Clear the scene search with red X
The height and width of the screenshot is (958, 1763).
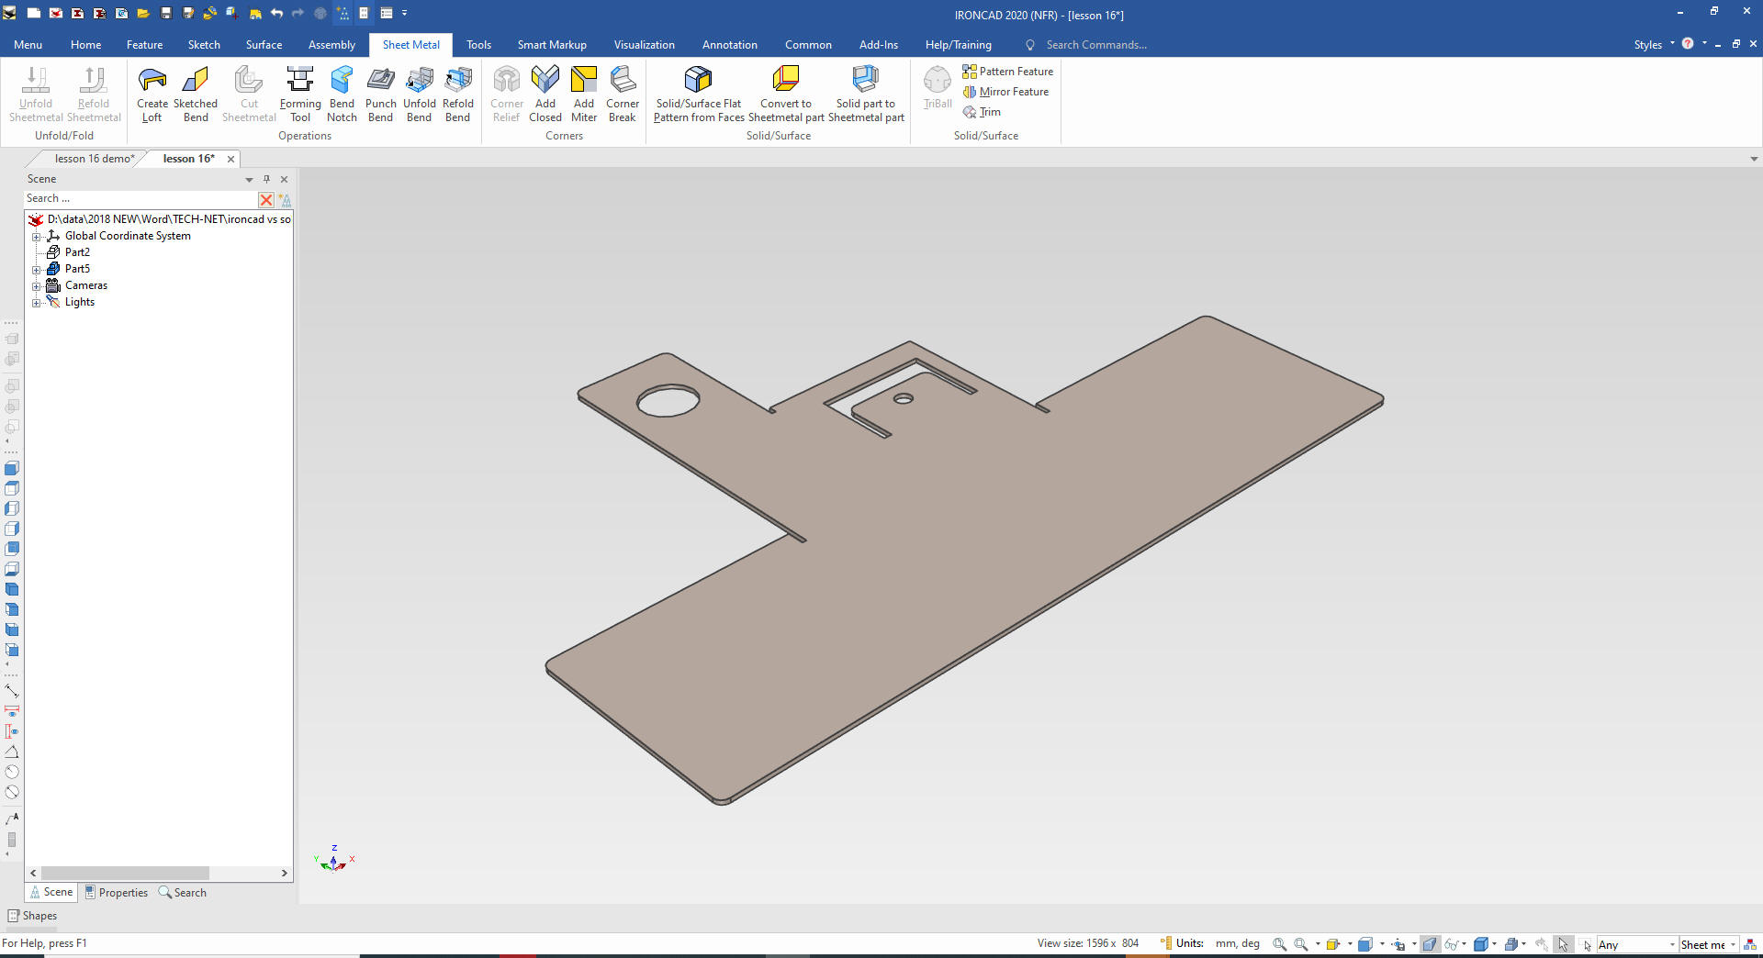click(266, 199)
